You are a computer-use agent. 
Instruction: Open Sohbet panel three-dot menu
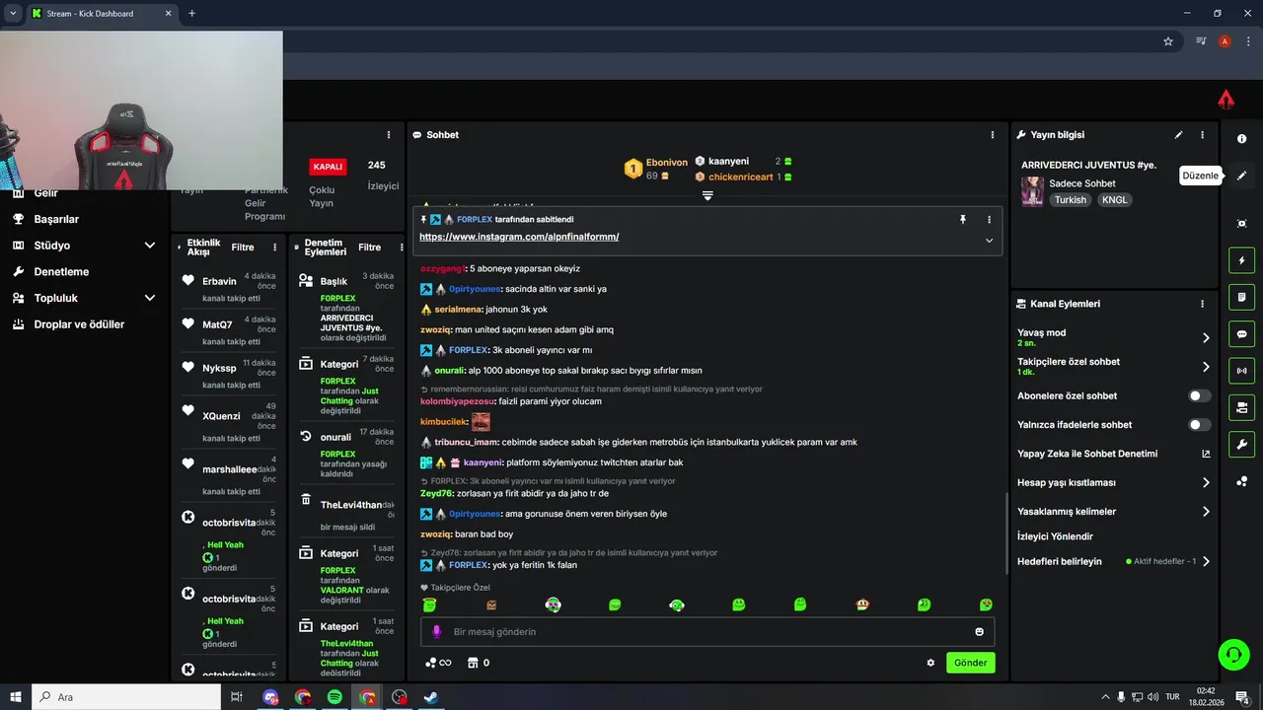coord(993,135)
